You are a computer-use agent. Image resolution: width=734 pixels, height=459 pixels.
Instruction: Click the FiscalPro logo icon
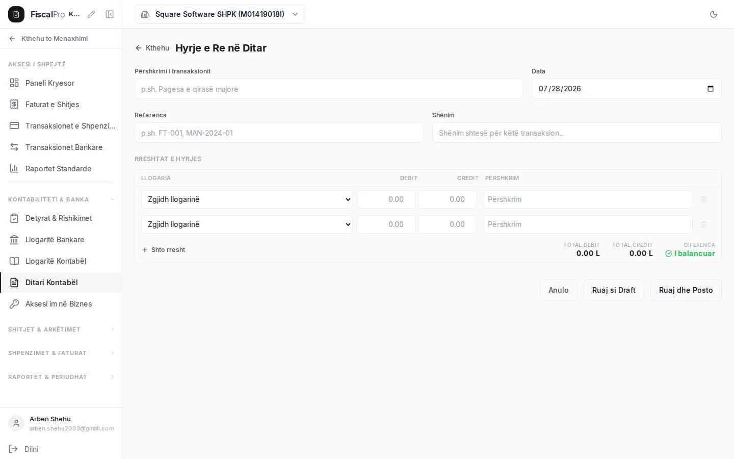click(16, 14)
